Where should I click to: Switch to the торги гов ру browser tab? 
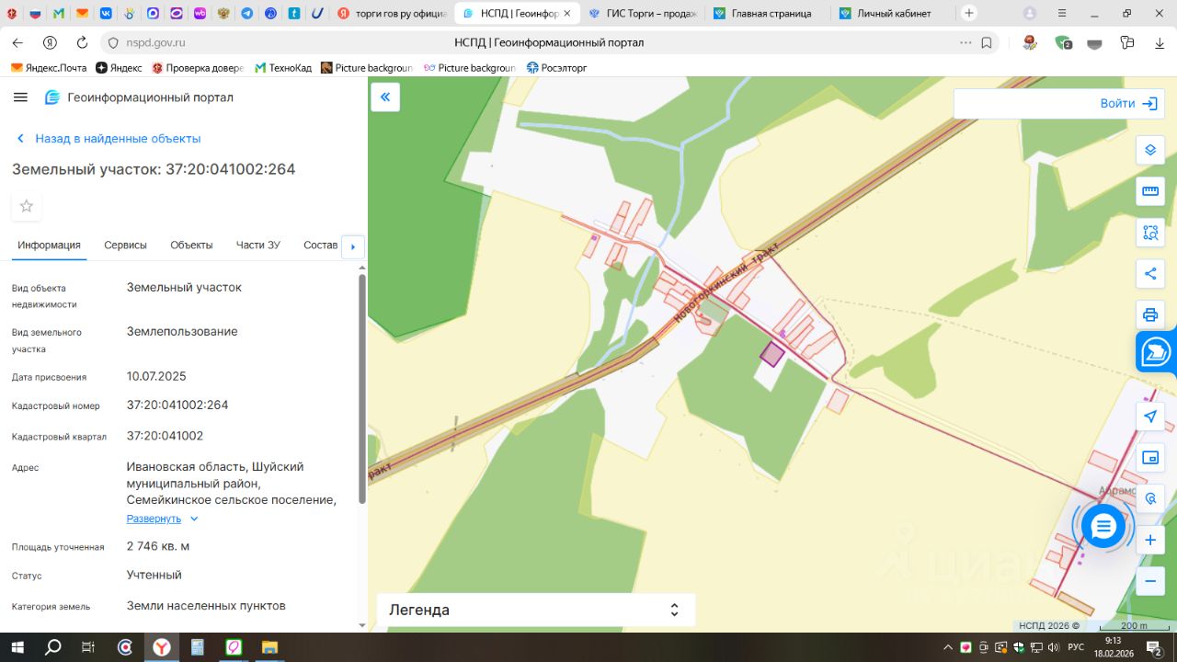(x=393, y=14)
